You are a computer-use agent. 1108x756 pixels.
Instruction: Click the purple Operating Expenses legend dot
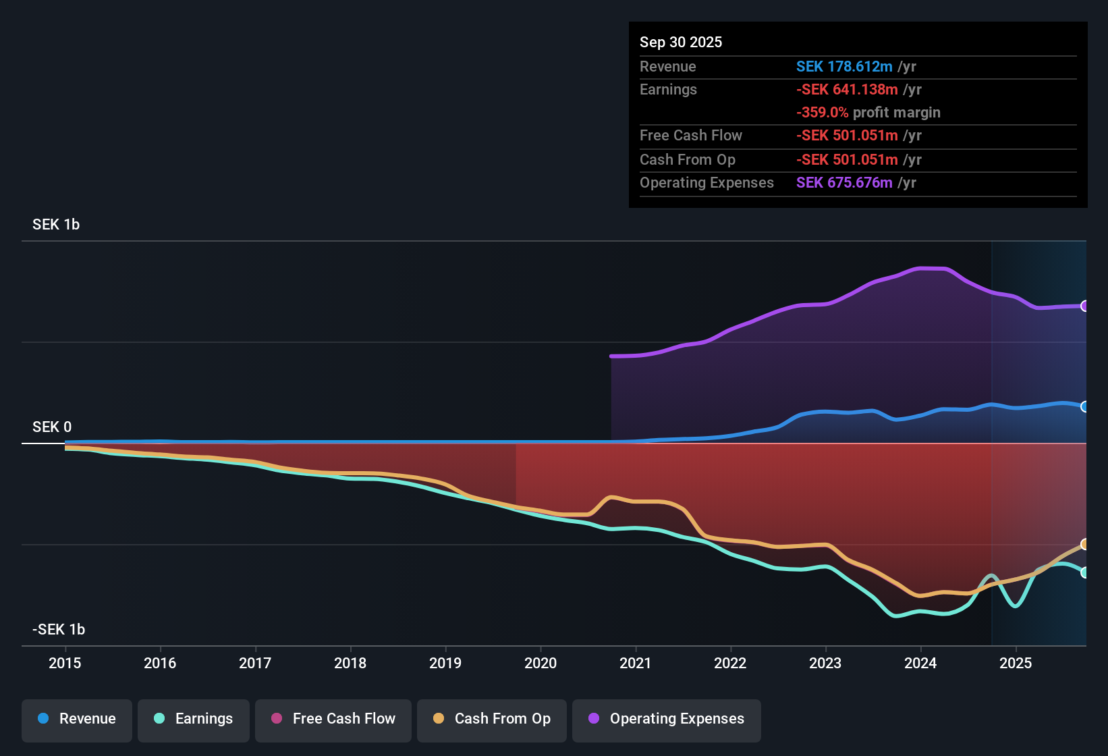click(x=594, y=719)
